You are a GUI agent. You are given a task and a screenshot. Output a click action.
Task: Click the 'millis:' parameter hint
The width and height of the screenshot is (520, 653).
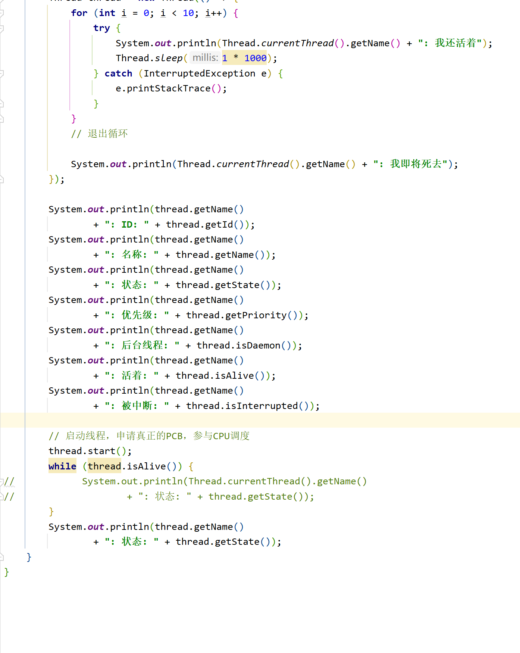(x=205, y=58)
